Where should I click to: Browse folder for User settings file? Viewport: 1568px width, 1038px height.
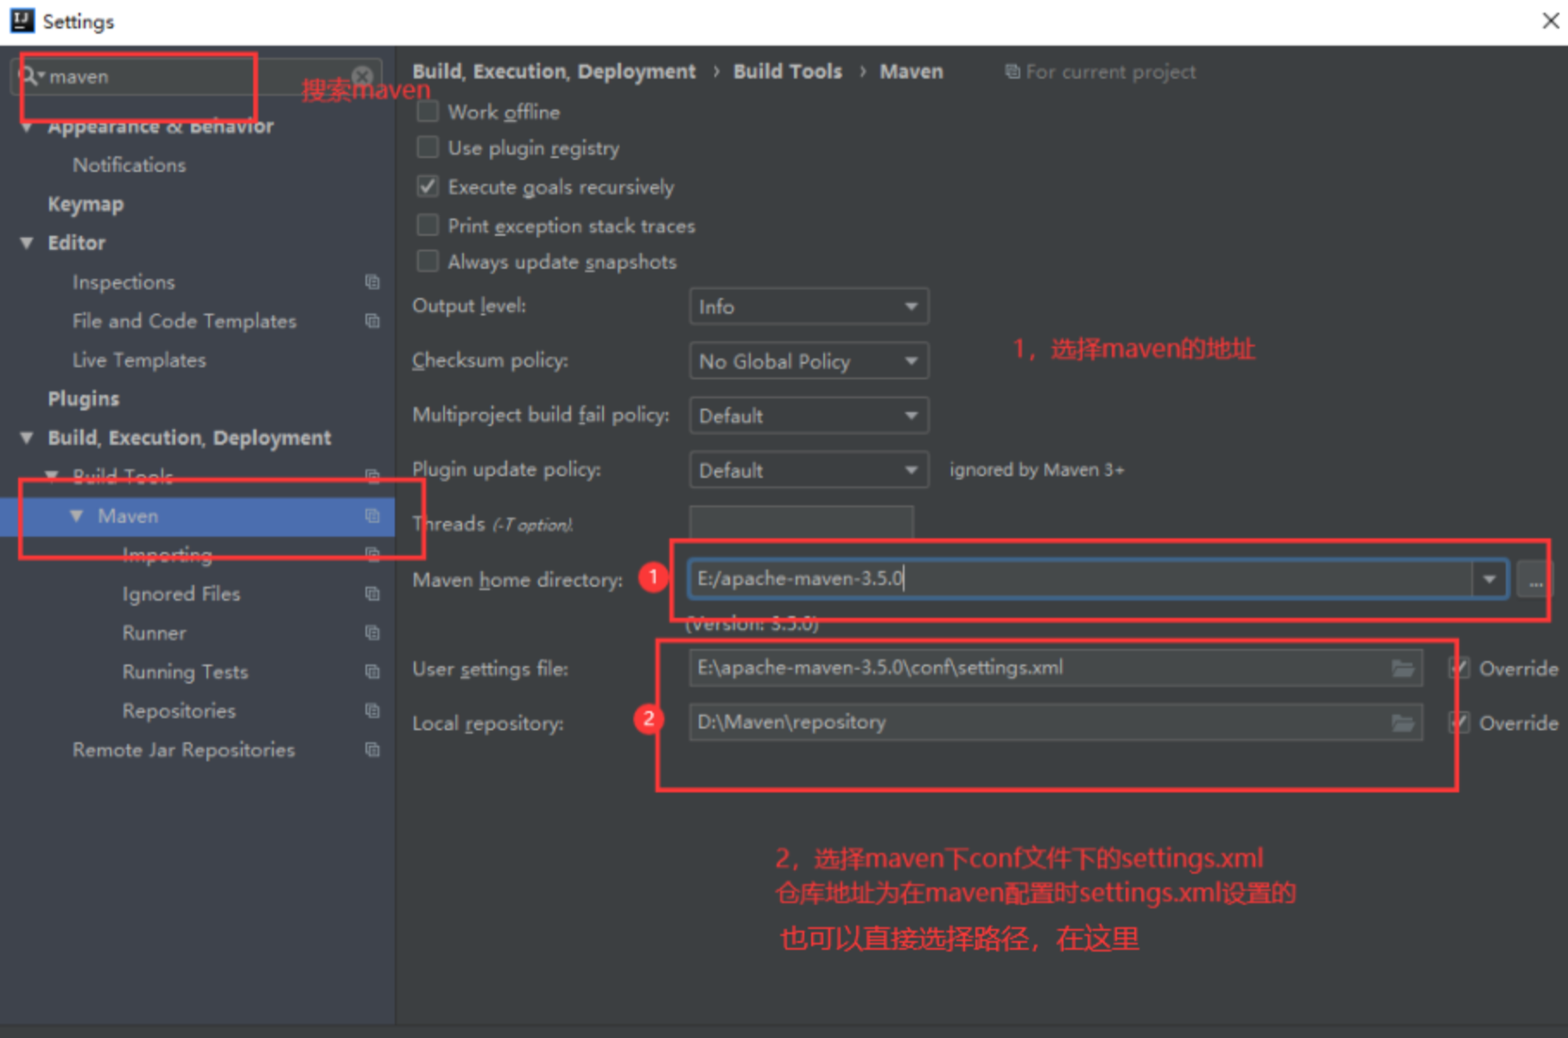pyautogui.click(x=1403, y=668)
